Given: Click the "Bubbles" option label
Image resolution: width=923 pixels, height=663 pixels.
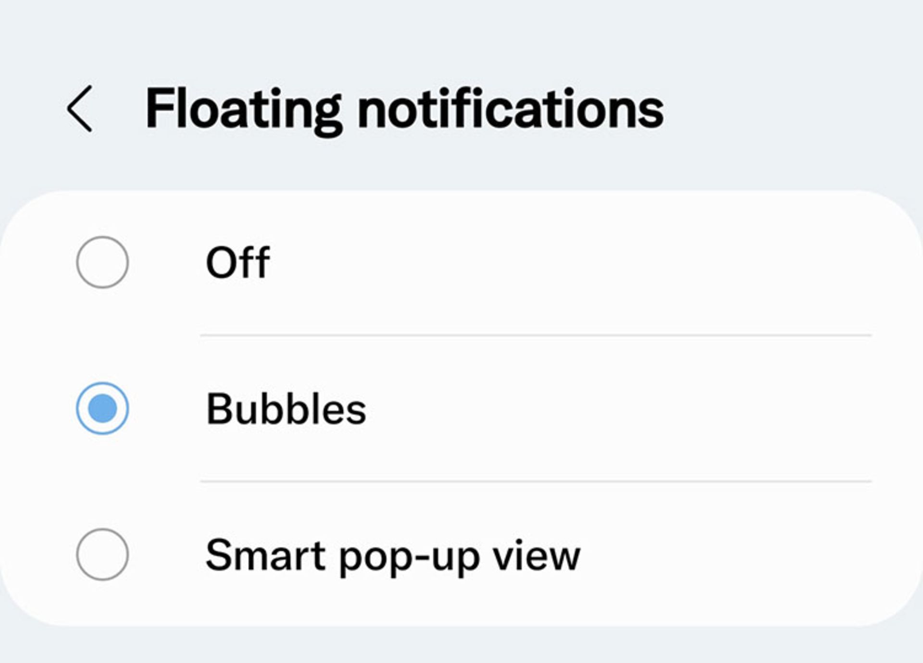Looking at the screenshot, I should coord(286,409).
